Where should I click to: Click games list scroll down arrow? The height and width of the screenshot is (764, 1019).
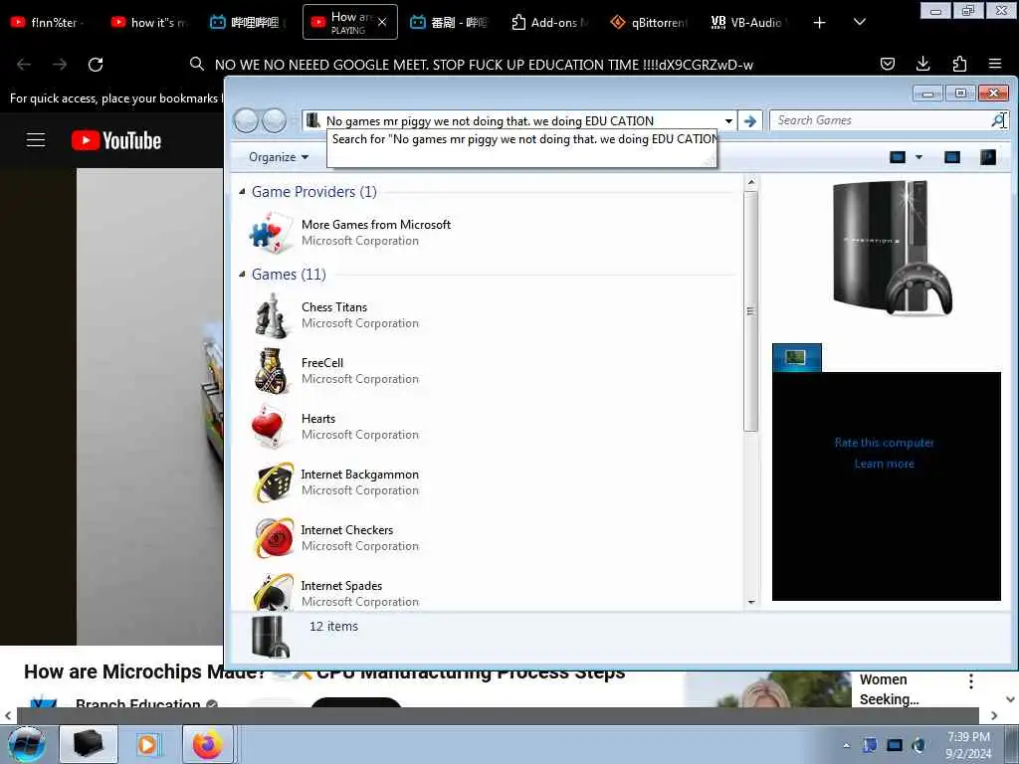click(751, 602)
